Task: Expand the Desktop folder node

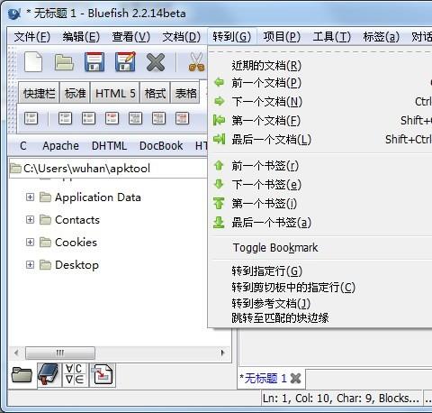Action: point(30,265)
